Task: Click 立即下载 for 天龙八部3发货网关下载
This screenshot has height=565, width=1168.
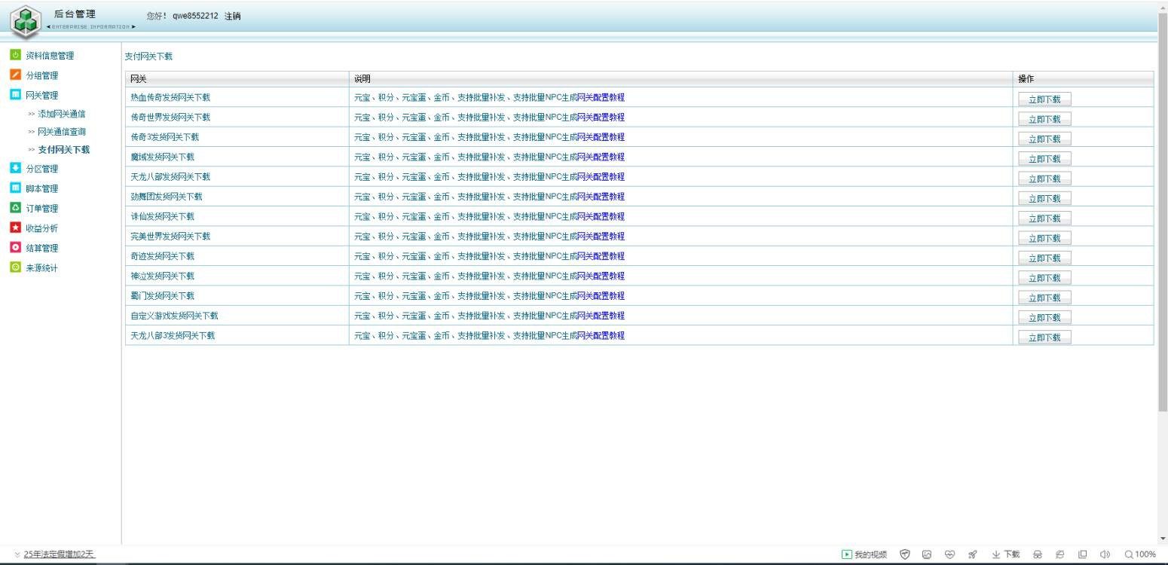Action: click(1044, 337)
